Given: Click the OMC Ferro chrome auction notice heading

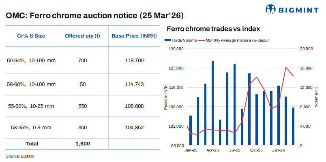Looking at the screenshot, I should (95, 16).
